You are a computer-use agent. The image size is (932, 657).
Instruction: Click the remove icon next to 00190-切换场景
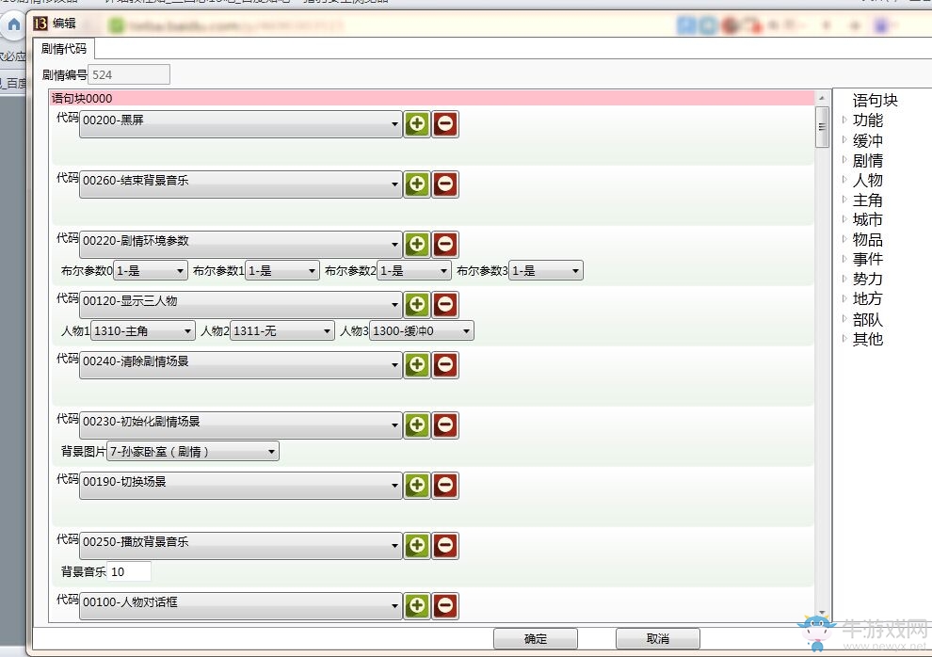(444, 485)
